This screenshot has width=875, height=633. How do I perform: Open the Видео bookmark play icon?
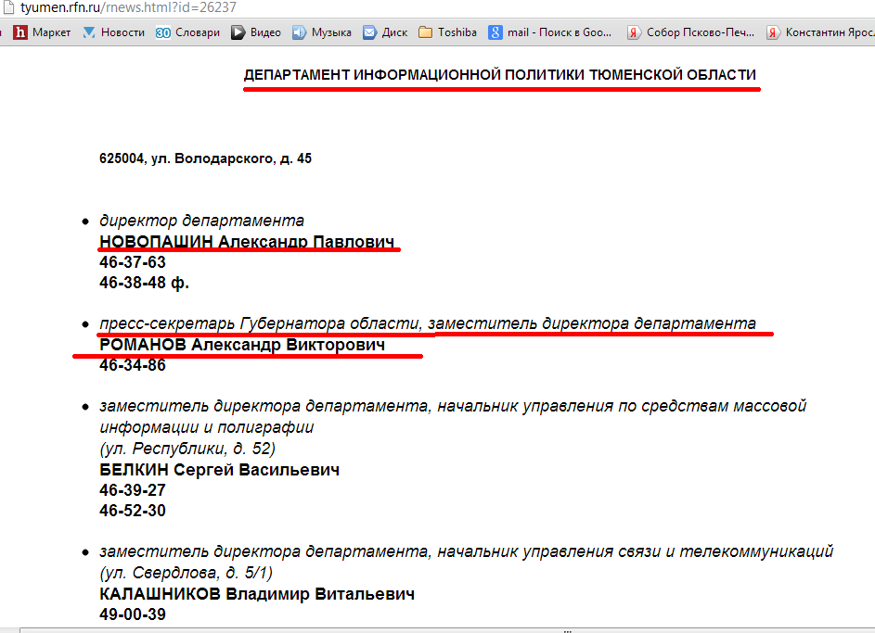(x=238, y=32)
